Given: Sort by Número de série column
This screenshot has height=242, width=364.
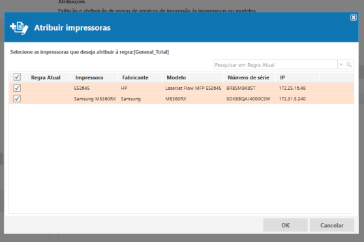Looking at the screenshot, I should [249, 77].
